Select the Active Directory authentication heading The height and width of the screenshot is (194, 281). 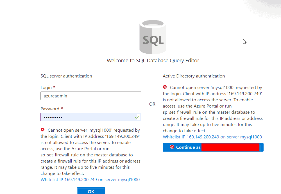pyautogui.click(x=194, y=76)
